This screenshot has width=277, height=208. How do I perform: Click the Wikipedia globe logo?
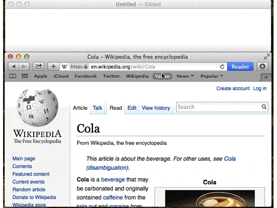pyautogui.click(x=37, y=108)
